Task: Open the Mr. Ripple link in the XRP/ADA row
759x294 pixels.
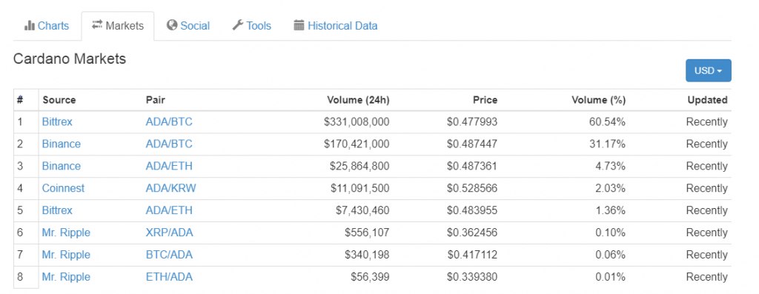Action: point(66,233)
